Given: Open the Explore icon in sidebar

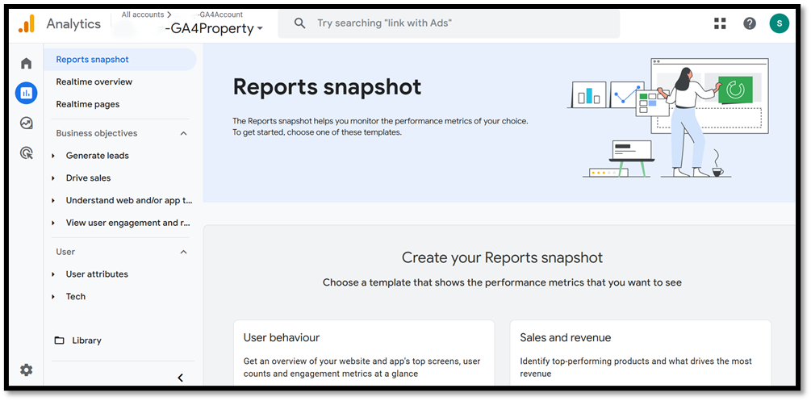Looking at the screenshot, I should point(26,123).
